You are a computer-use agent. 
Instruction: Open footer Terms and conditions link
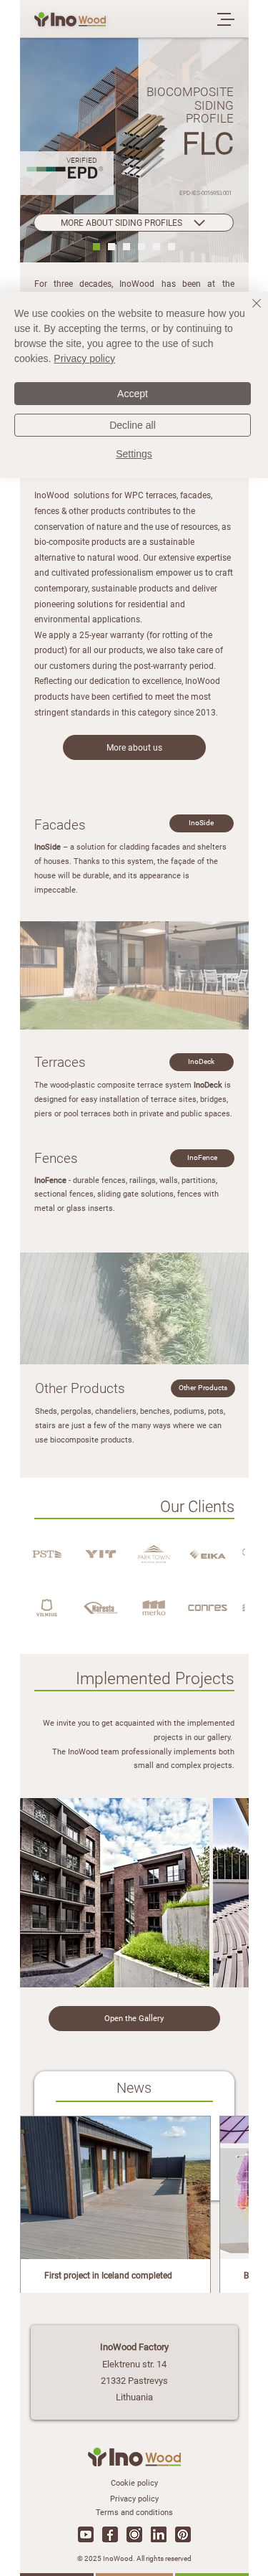[x=134, y=2512]
